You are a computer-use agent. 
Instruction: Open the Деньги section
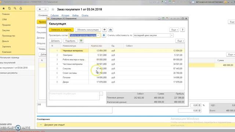click(6, 41)
